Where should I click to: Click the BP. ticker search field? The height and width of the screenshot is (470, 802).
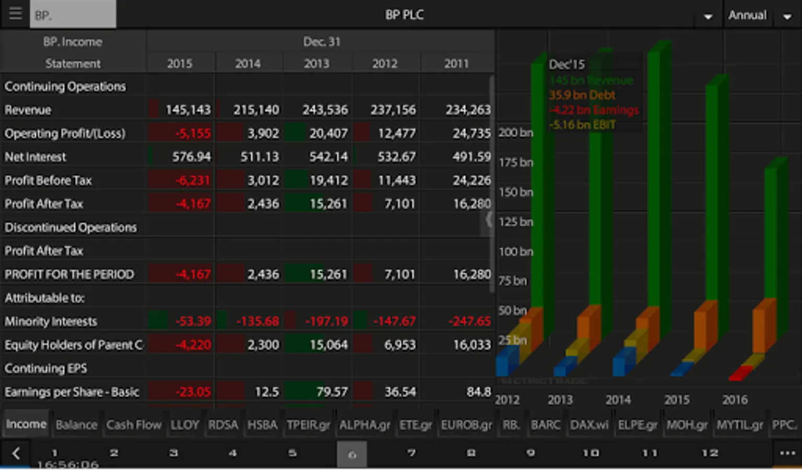click(x=73, y=15)
